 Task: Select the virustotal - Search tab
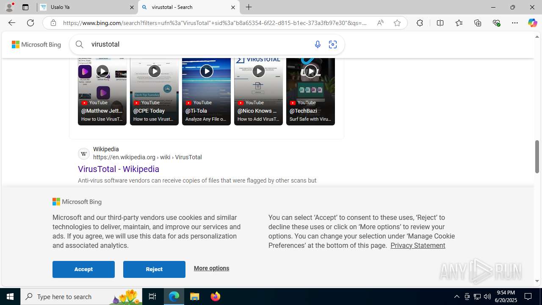click(189, 7)
